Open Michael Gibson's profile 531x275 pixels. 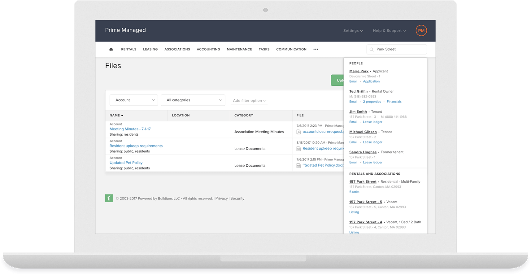[x=363, y=132]
